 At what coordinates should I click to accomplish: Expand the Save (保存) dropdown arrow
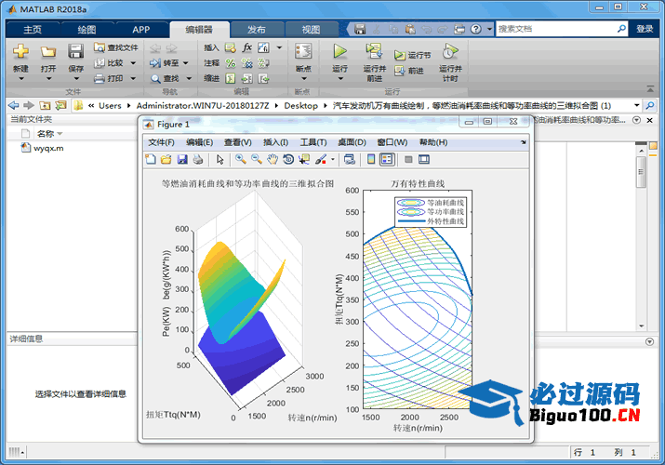pyautogui.click(x=76, y=78)
